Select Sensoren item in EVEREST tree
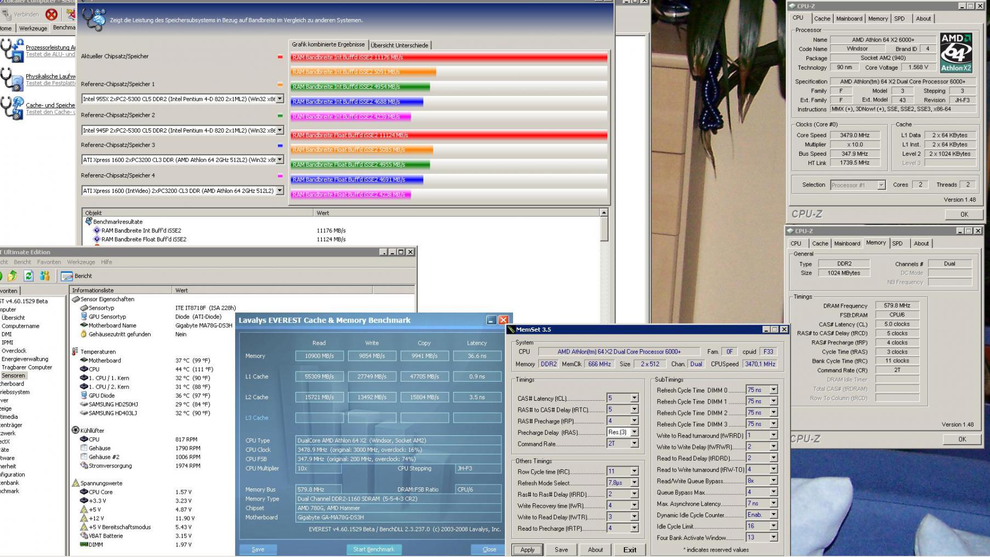The width and height of the screenshot is (990, 557). pos(13,376)
